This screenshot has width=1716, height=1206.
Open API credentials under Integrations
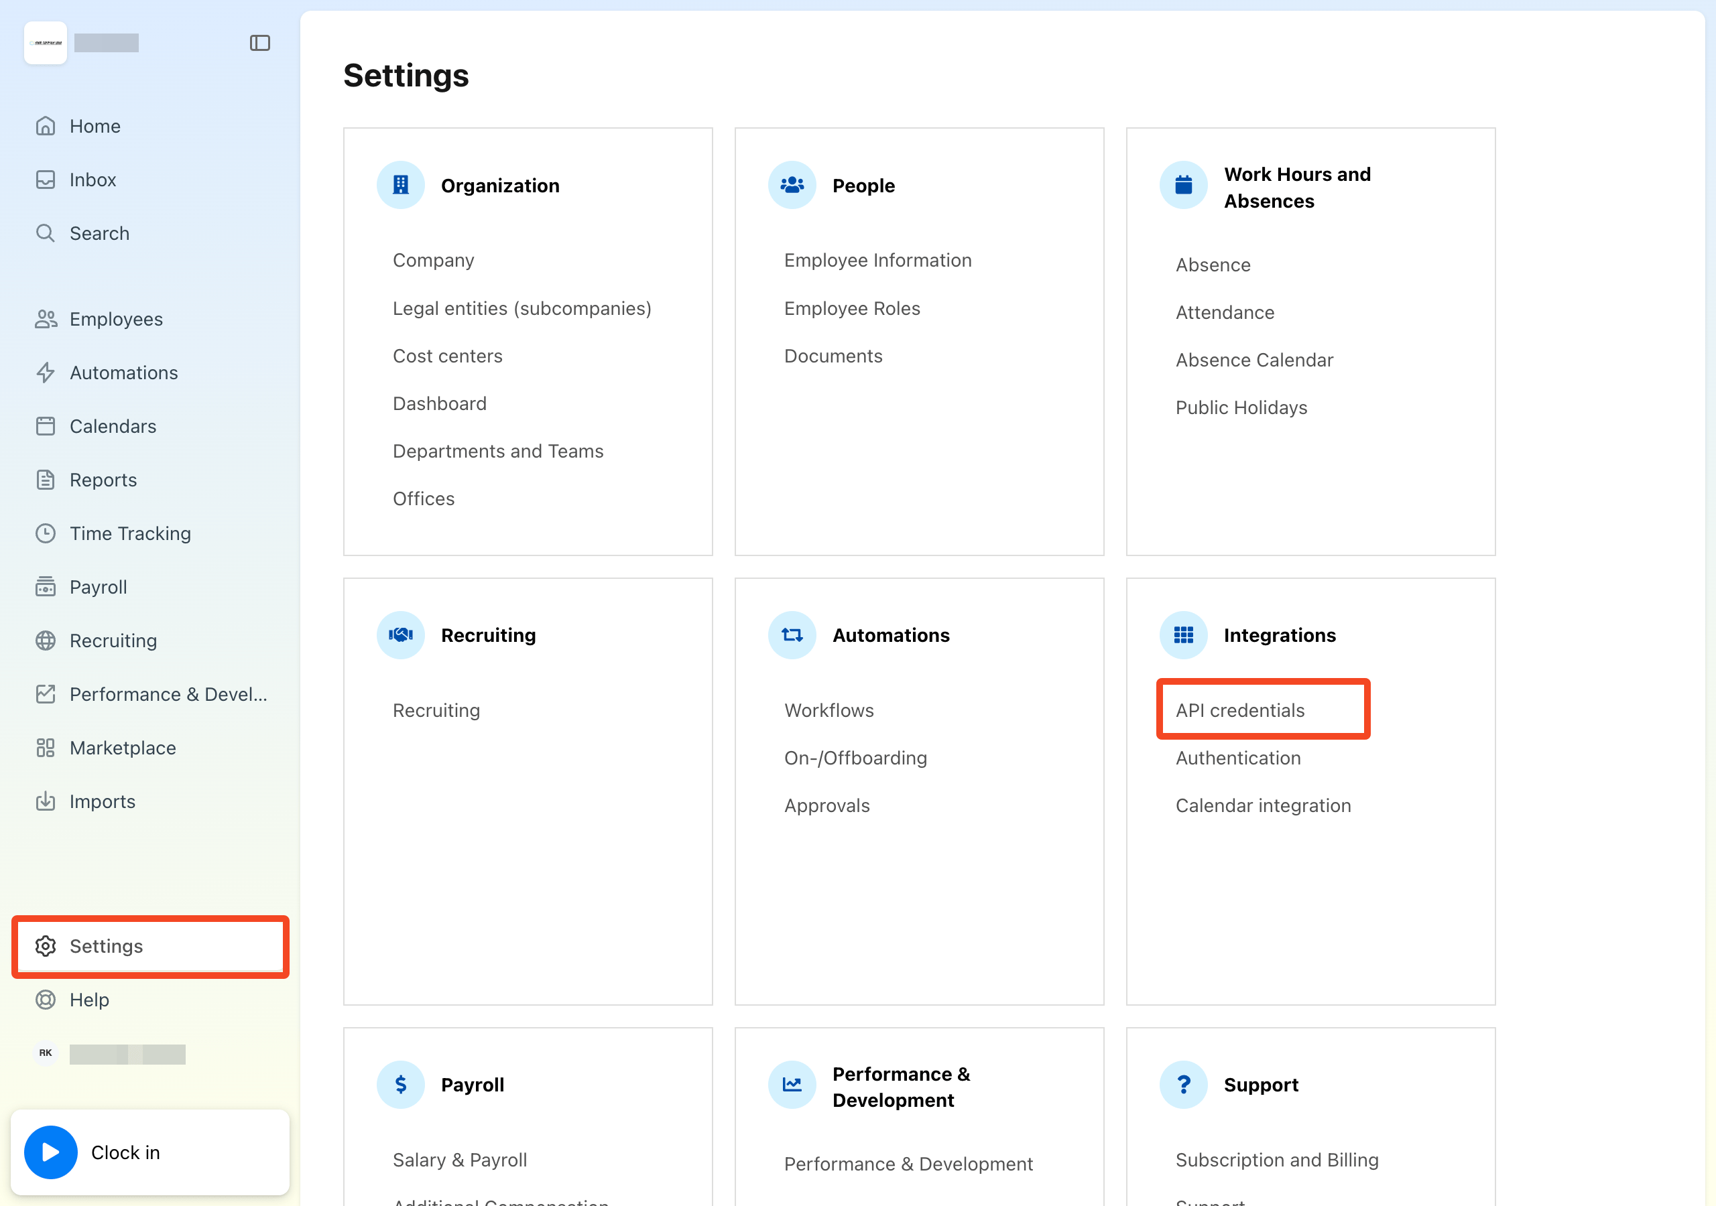[x=1240, y=710]
